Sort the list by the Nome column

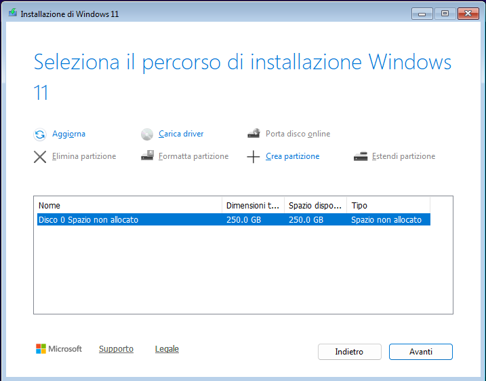pyautogui.click(x=127, y=205)
